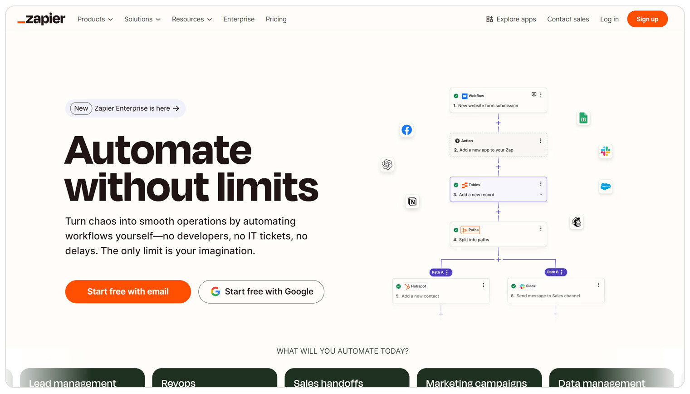Click the Google Sheets icon
The height and width of the screenshot is (394, 690).
pyautogui.click(x=583, y=118)
